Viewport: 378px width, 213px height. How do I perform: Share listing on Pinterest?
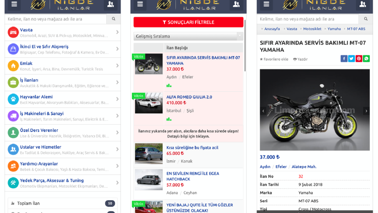pos(359,59)
